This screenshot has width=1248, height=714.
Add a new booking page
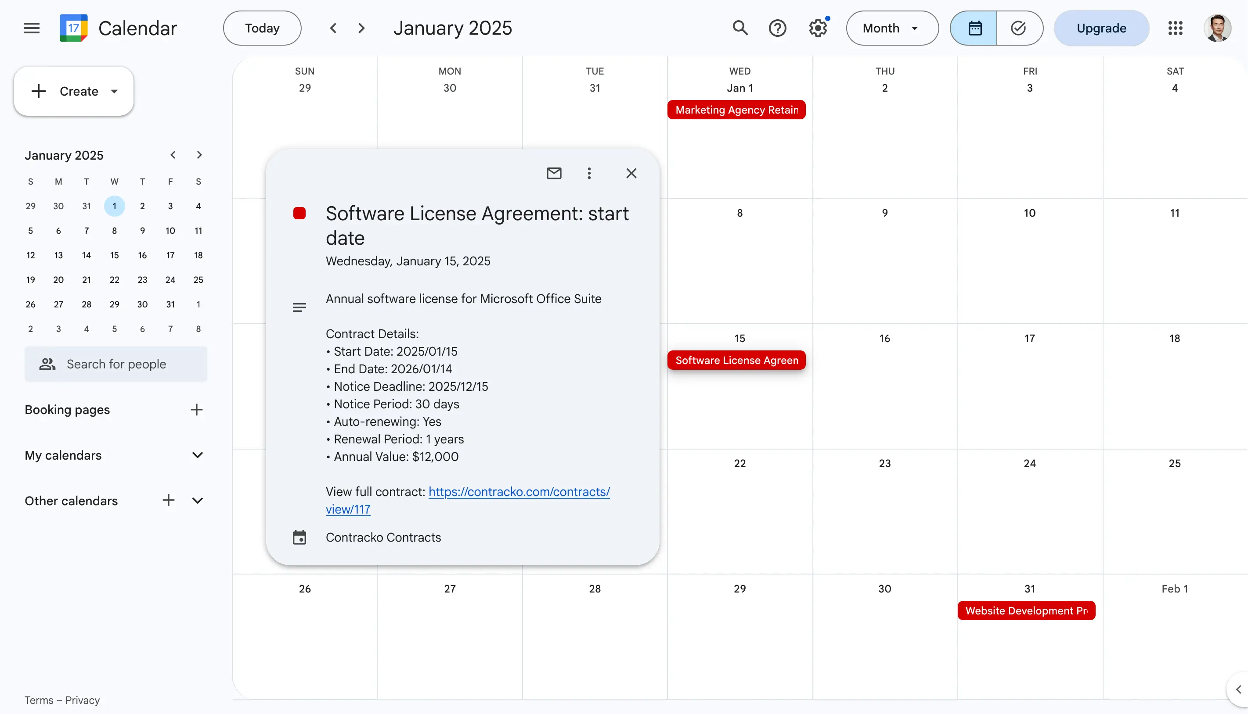pyautogui.click(x=196, y=410)
